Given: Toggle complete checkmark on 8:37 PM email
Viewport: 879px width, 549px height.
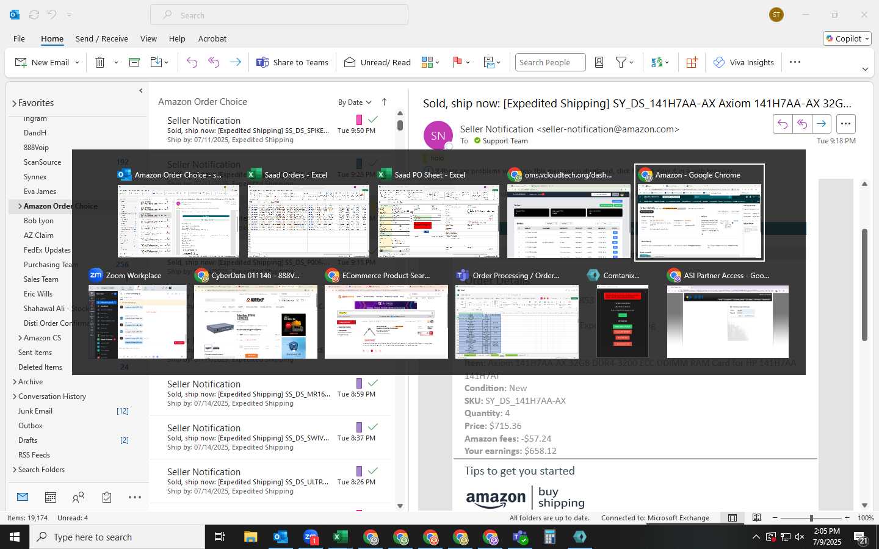Looking at the screenshot, I should point(373,427).
